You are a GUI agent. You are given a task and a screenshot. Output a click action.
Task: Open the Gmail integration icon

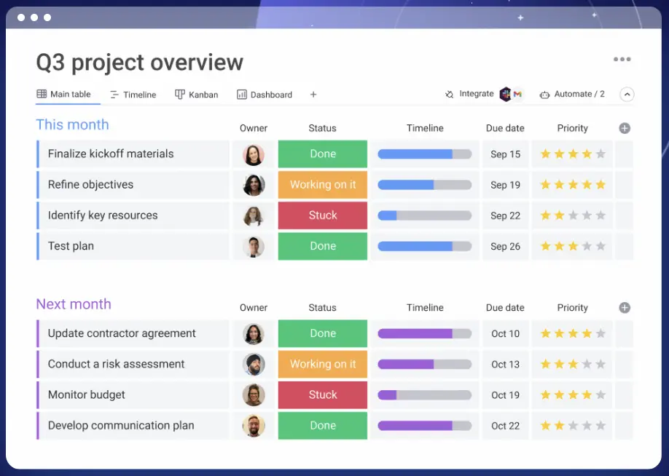(x=517, y=94)
